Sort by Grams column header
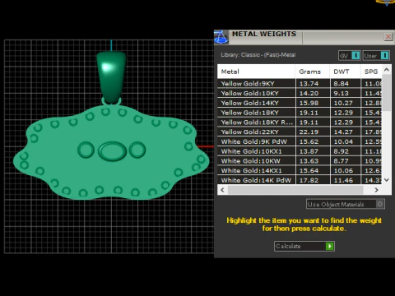Image resolution: width=395 pixels, height=296 pixels. 313,72
